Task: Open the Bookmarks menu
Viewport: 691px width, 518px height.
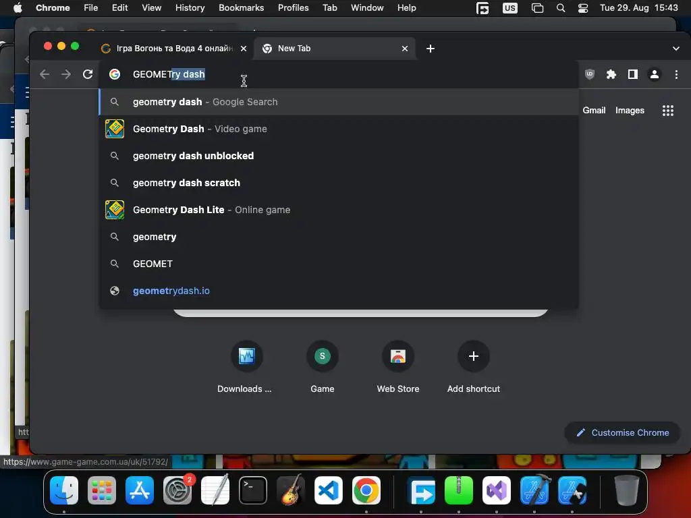Action: click(x=241, y=8)
